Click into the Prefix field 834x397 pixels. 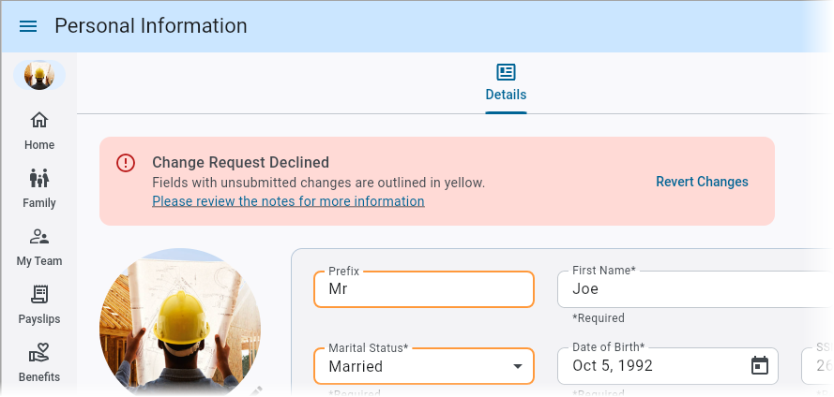(x=424, y=289)
